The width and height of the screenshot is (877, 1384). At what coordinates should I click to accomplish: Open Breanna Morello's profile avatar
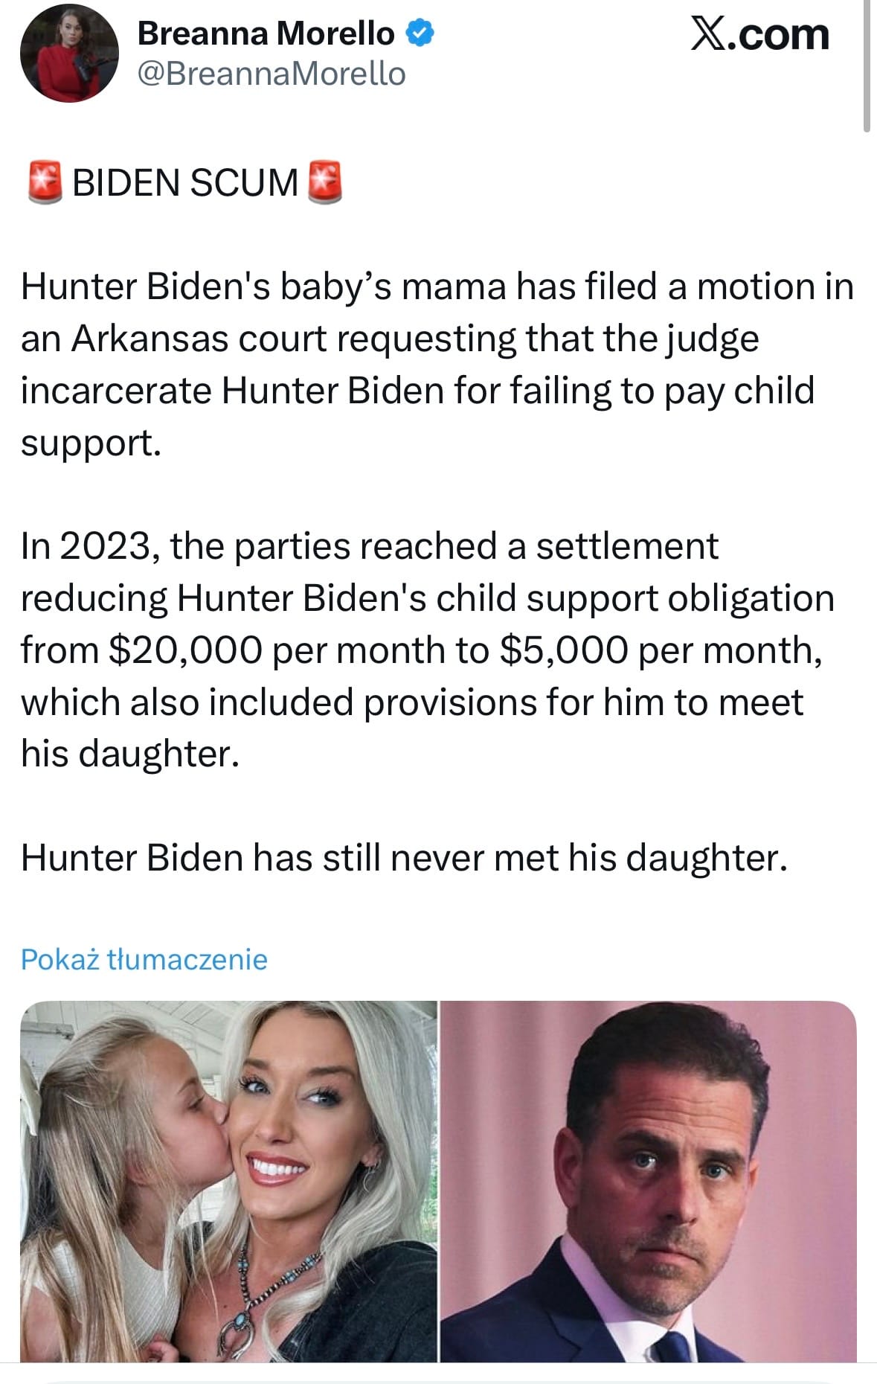(69, 53)
